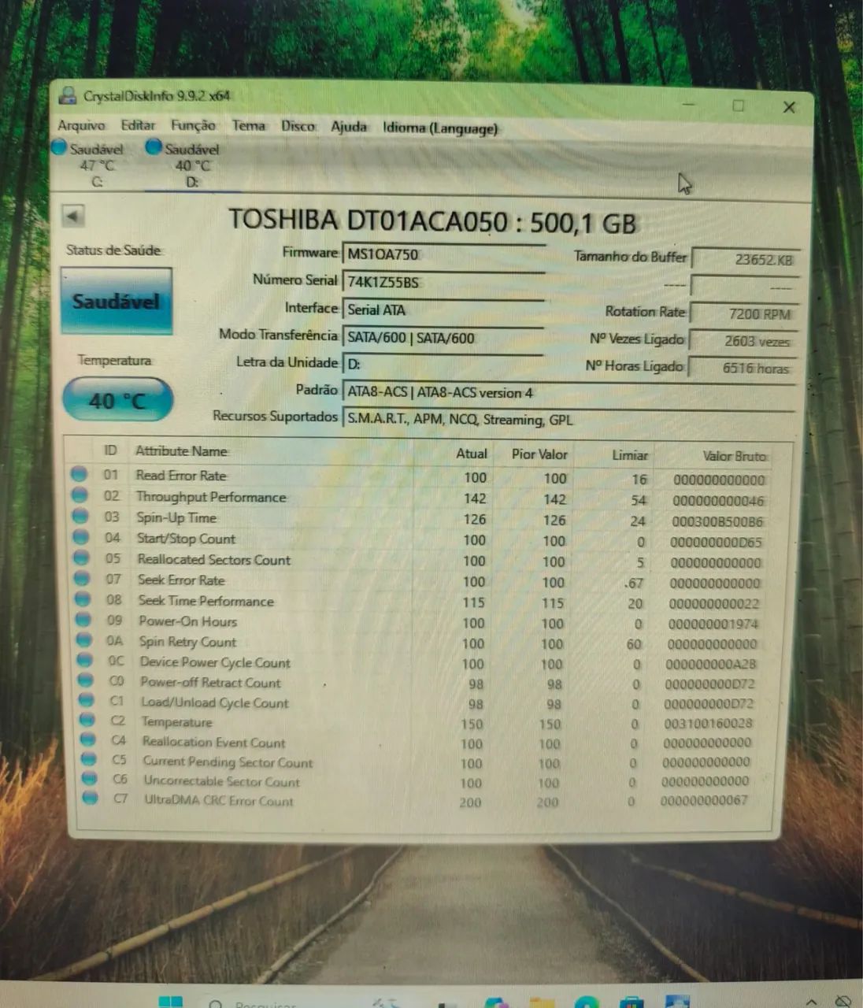Click the previous disk arrow button
Viewport: 863px width, 1008px height.
(x=73, y=216)
